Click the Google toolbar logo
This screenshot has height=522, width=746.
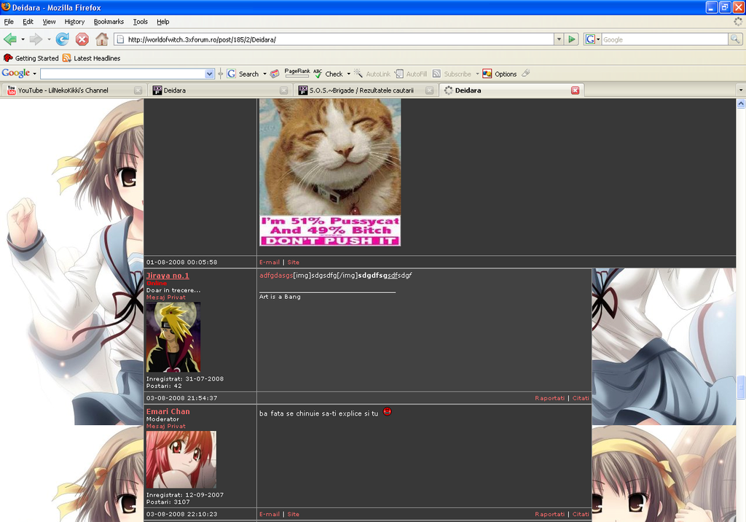click(16, 73)
